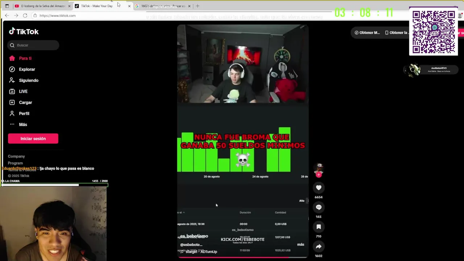Open the LIVE section
Screen dimensions: 464x261
(23, 91)
